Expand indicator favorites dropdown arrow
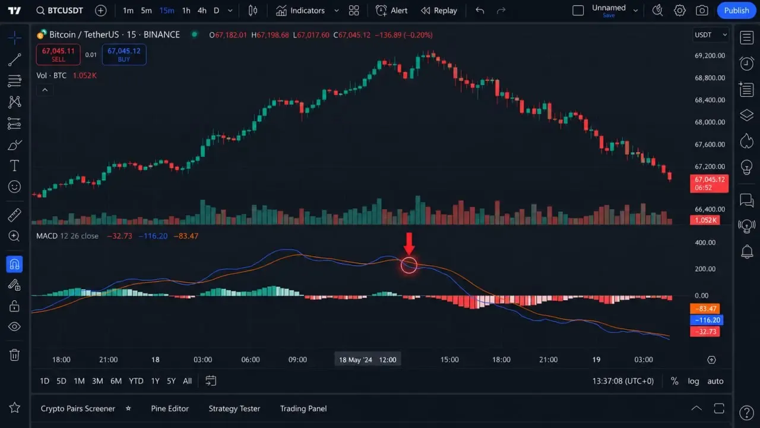This screenshot has height=428, width=760. (x=337, y=11)
